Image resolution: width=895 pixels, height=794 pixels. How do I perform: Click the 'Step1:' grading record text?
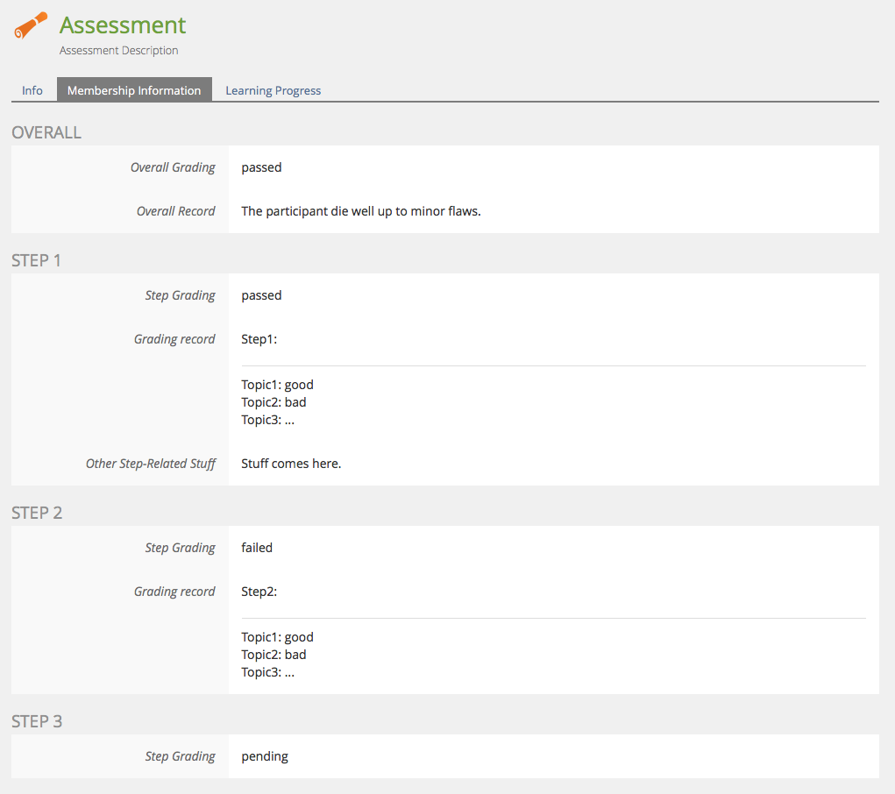[x=259, y=339]
